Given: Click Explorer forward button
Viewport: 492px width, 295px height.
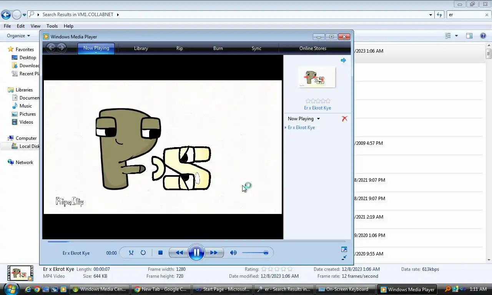Looking at the screenshot, I should [17, 15].
